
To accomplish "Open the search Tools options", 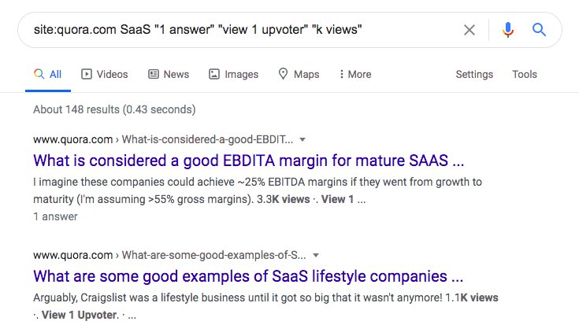I will pyautogui.click(x=525, y=74).
